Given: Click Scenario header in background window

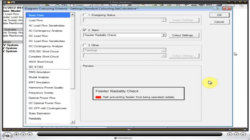Looking at the screenshot, I should click(x=10, y=29).
